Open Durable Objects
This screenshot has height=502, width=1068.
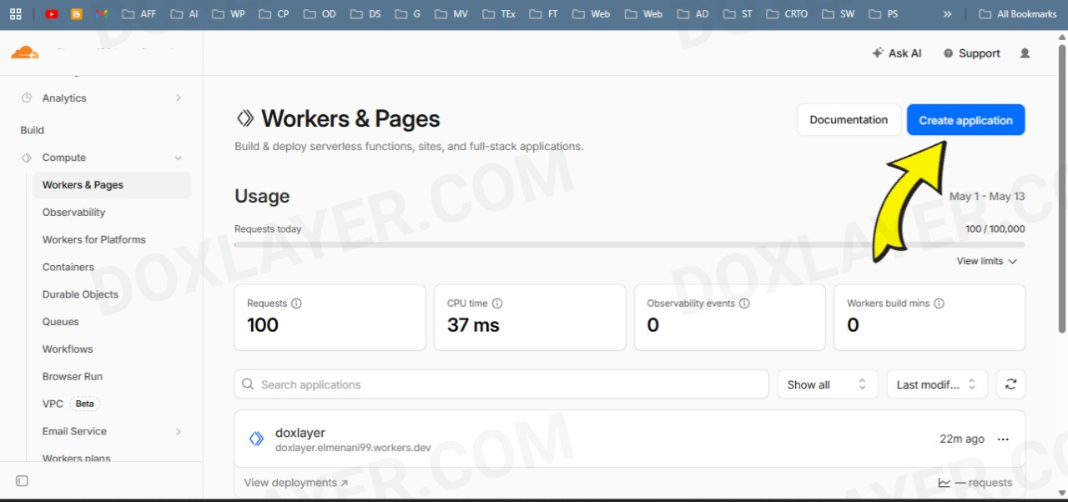(80, 294)
